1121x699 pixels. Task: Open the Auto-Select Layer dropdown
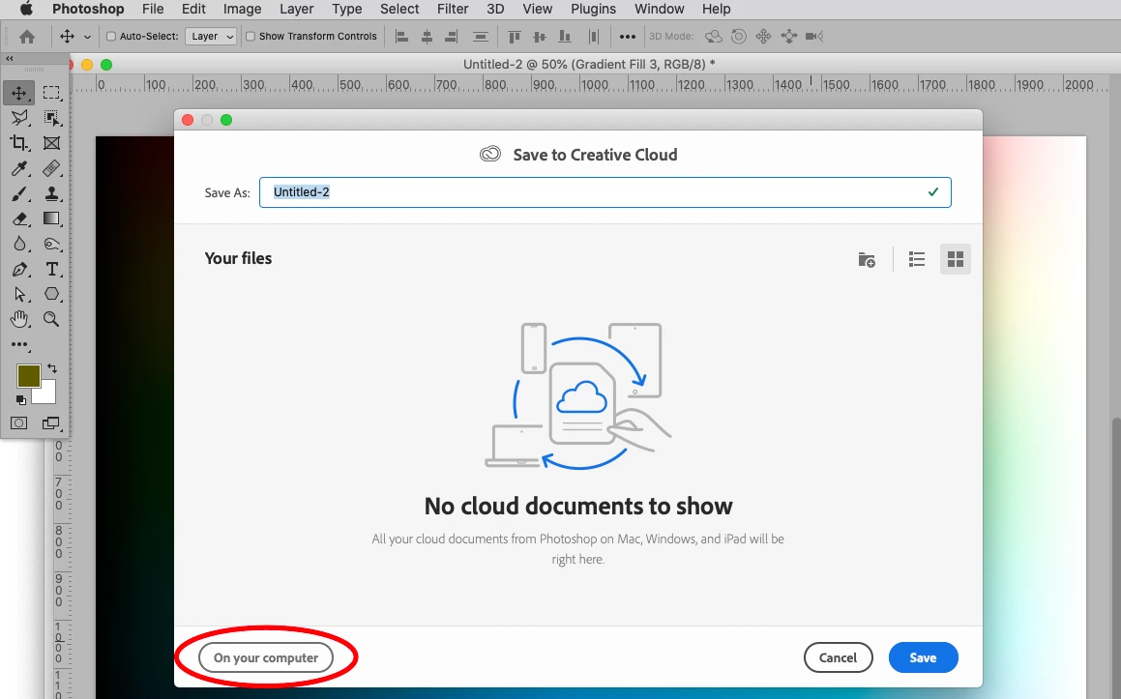click(210, 37)
